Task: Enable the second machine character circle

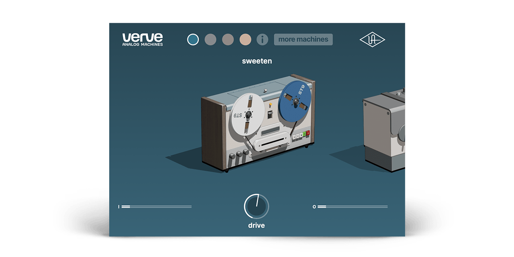Action: pos(210,39)
